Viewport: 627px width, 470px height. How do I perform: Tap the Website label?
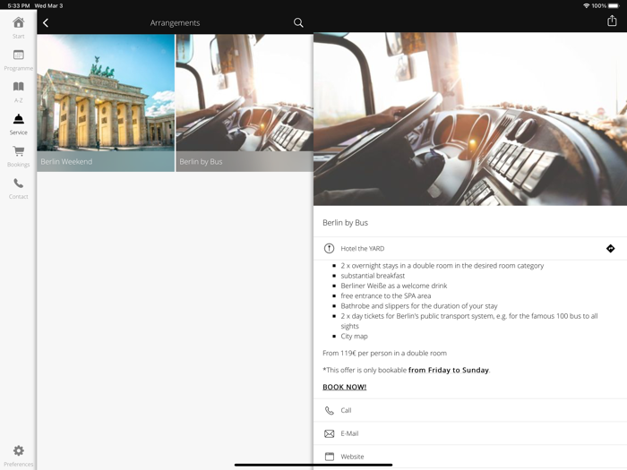pos(352,457)
